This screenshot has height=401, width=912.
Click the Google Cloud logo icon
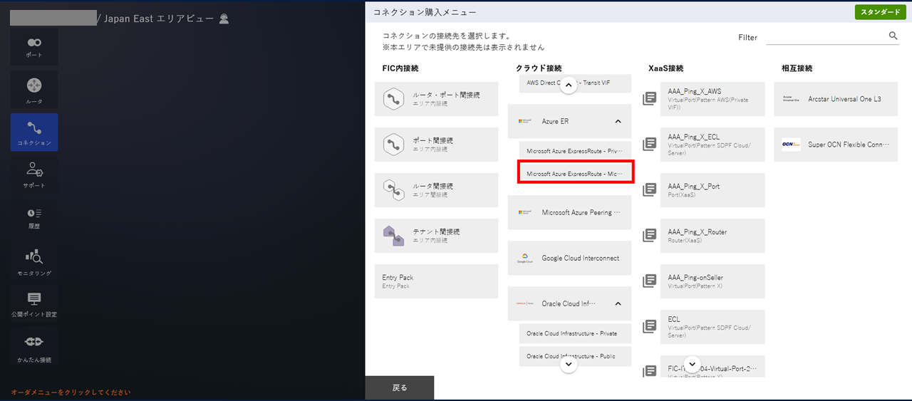pyautogui.click(x=526, y=259)
